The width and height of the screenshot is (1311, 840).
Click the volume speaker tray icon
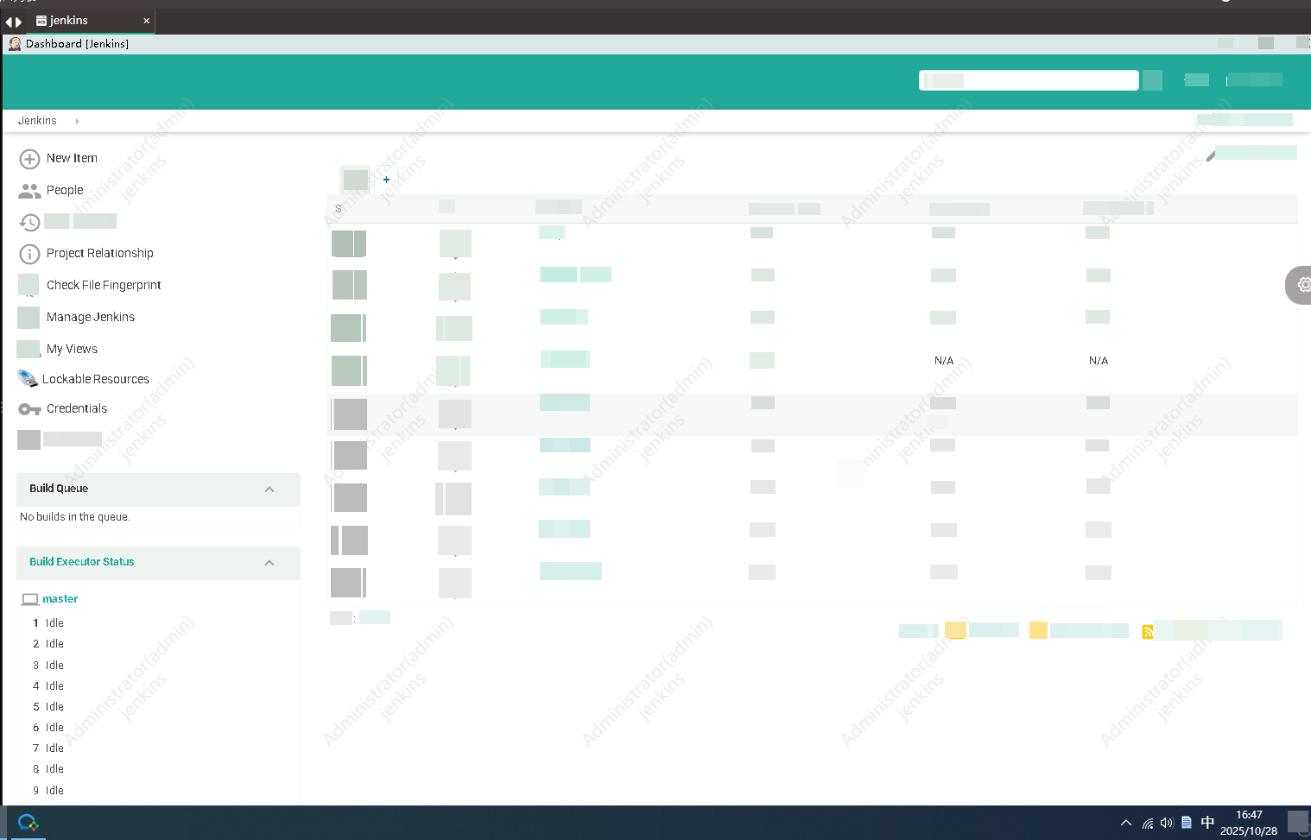1167,823
